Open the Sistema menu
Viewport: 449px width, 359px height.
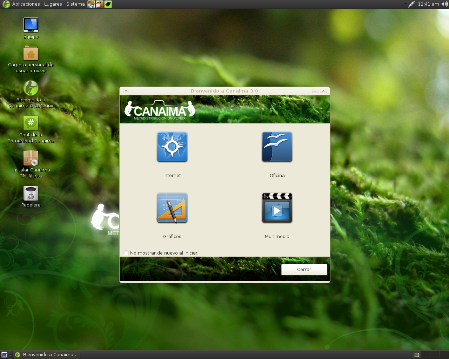(x=75, y=4)
